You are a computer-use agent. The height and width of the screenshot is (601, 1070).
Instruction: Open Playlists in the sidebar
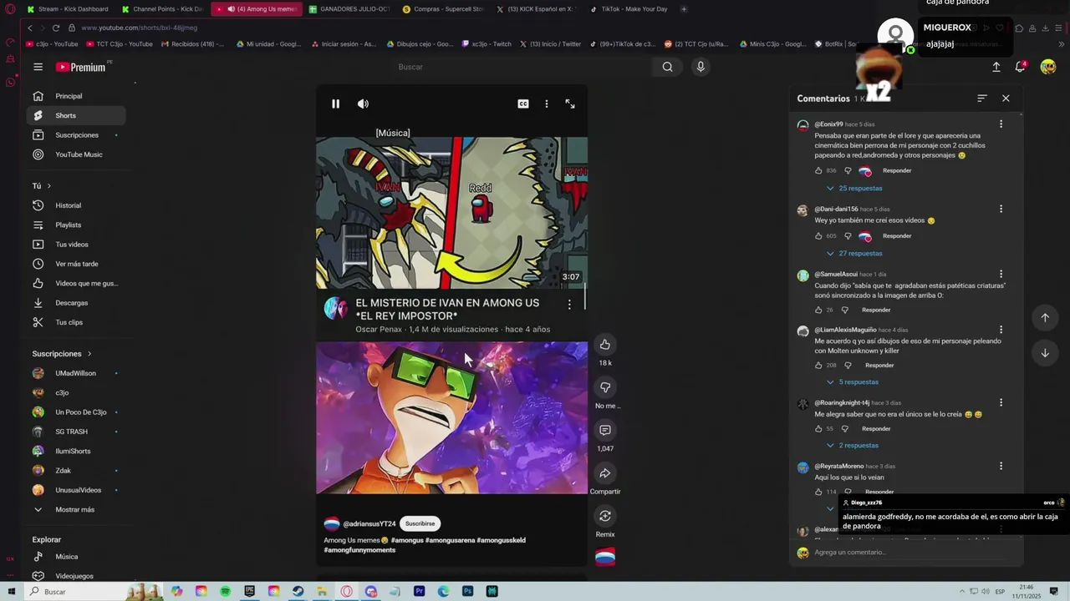(x=76, y=225)
